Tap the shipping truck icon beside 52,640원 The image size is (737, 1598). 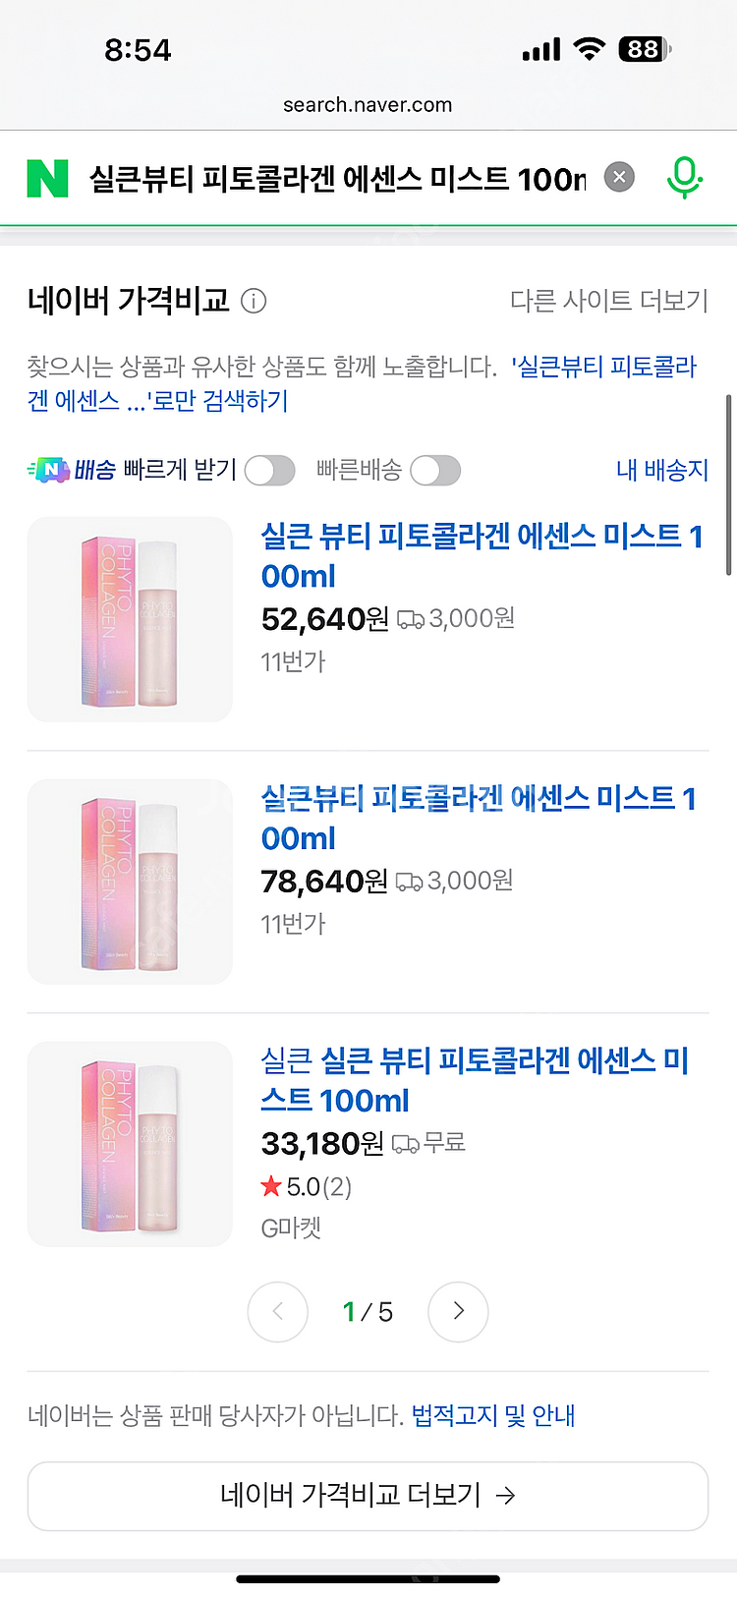pyautogui.click(x=411, y=619)
